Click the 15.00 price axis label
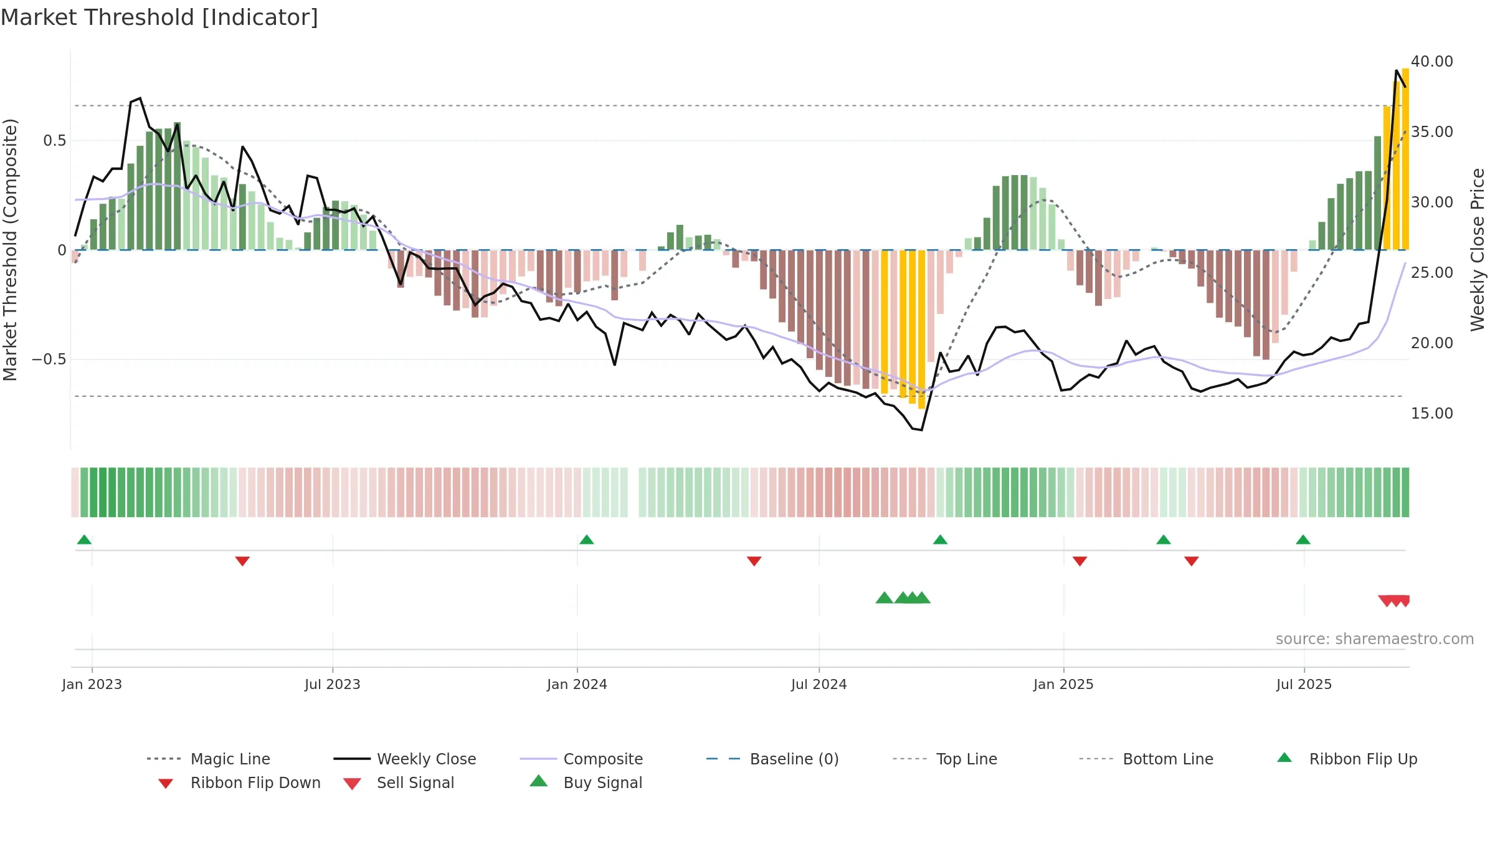Image resolution: width=1495 pixels, height=841 pixels. [x=1432, y=414]
